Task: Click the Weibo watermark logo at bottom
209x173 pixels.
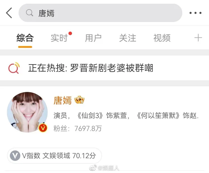Action: 93,168
